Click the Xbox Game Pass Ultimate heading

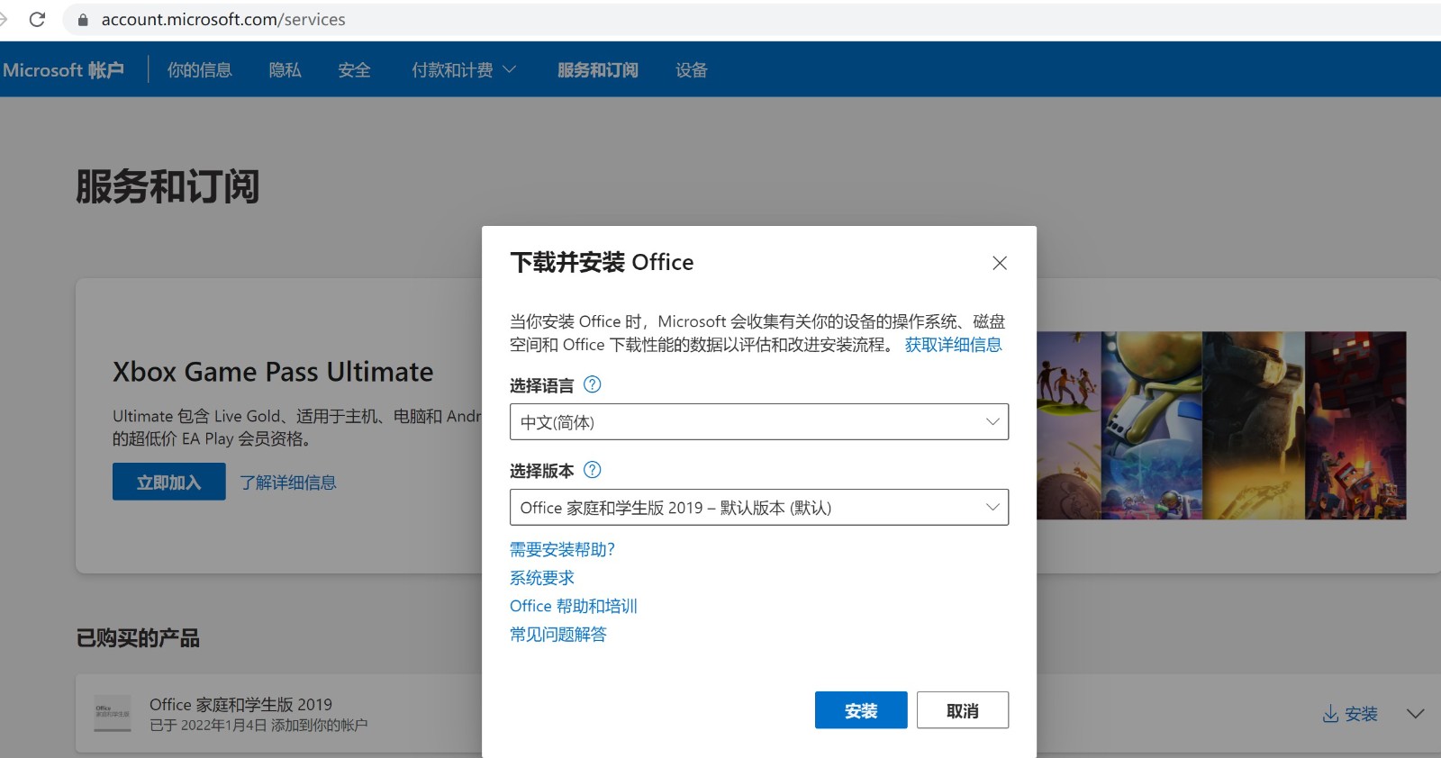(x=273, y=372)
